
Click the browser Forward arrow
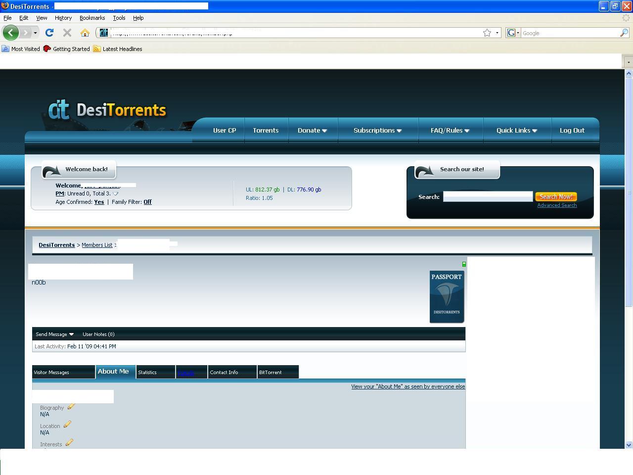(25, 33)
